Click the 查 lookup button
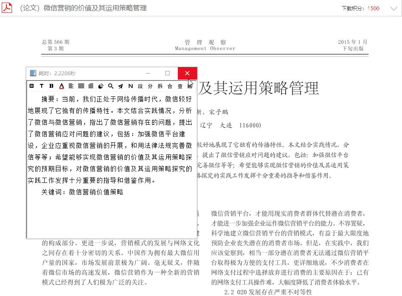Viewport: 402px width, 296px height. point(180,86)
